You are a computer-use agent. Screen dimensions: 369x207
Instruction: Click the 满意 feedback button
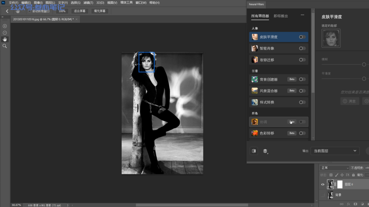(350, 101)
